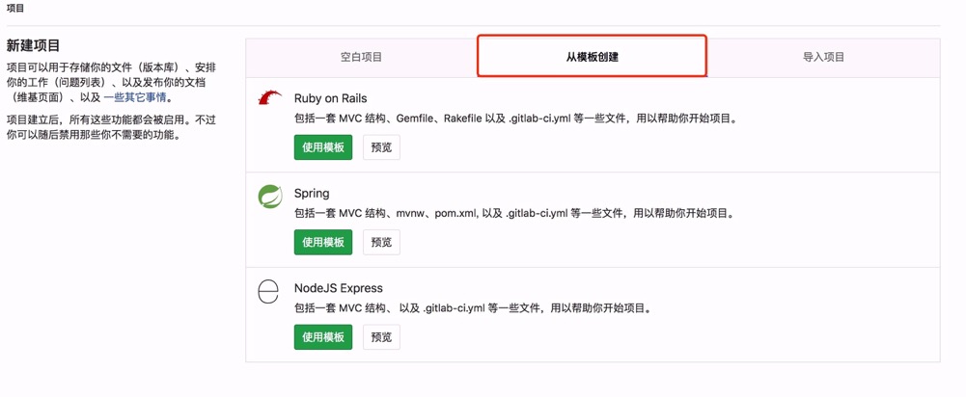Click the description mentioning mvnw、pom.xml
Image resolution: width=966 pixels, height=397 pixels.
[514, 214]
